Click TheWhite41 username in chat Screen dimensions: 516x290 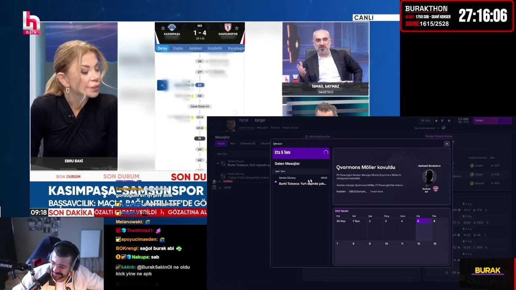pos(140,230)
